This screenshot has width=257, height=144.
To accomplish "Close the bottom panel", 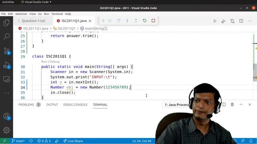I will pyautogui.click(x=250, y=104).
